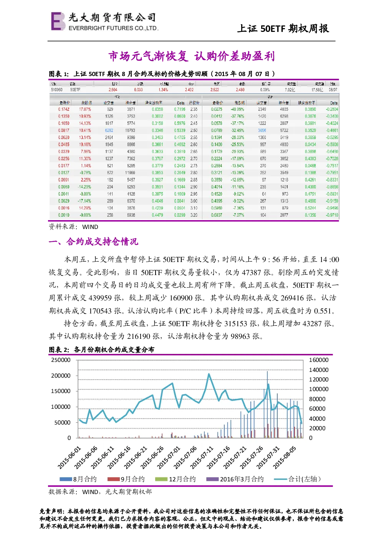Click the 2015-08-05 x-axis date label
Image resolution: width=381 pixels, height=539 pixels.
[x=285, y=458]
